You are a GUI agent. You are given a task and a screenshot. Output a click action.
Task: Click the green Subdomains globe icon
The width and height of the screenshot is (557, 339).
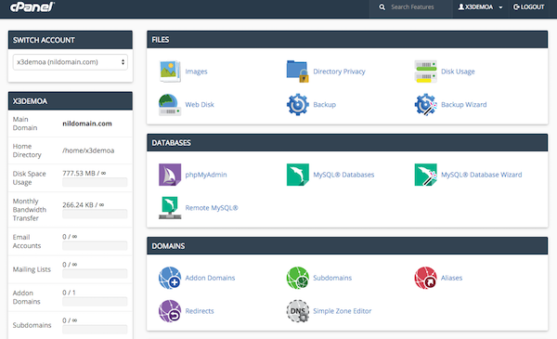(298, 278)
